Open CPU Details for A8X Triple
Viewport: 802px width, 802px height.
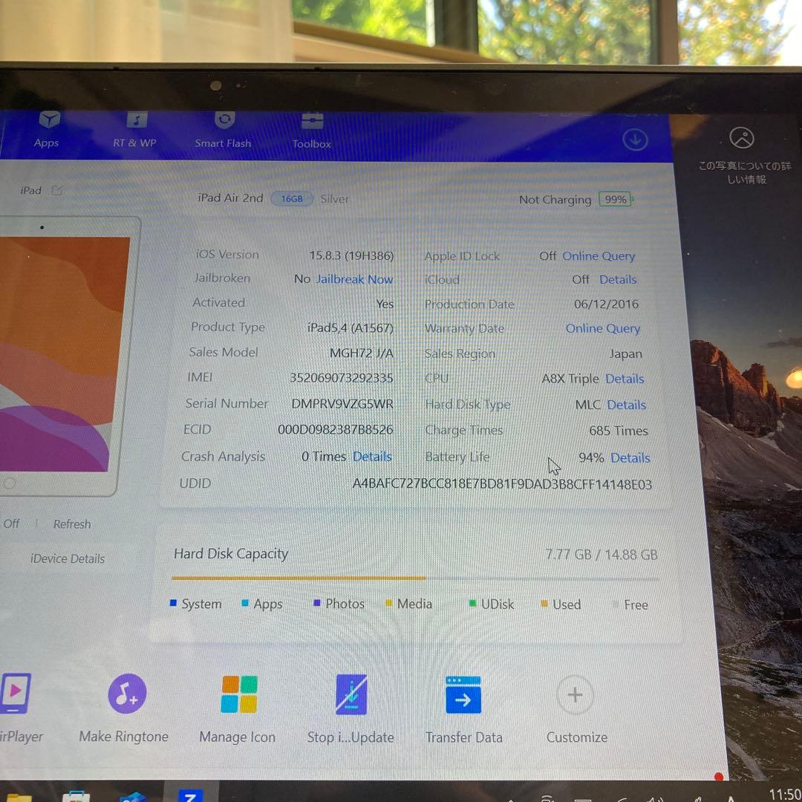tap(624, 379)
